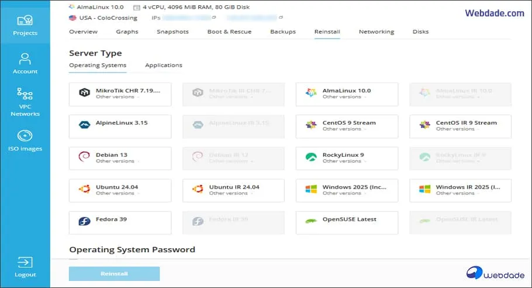The height and width of the screenshot is (288, 532).
Task: Switch to the Applications sub-tab
Action: click(164, 65)
